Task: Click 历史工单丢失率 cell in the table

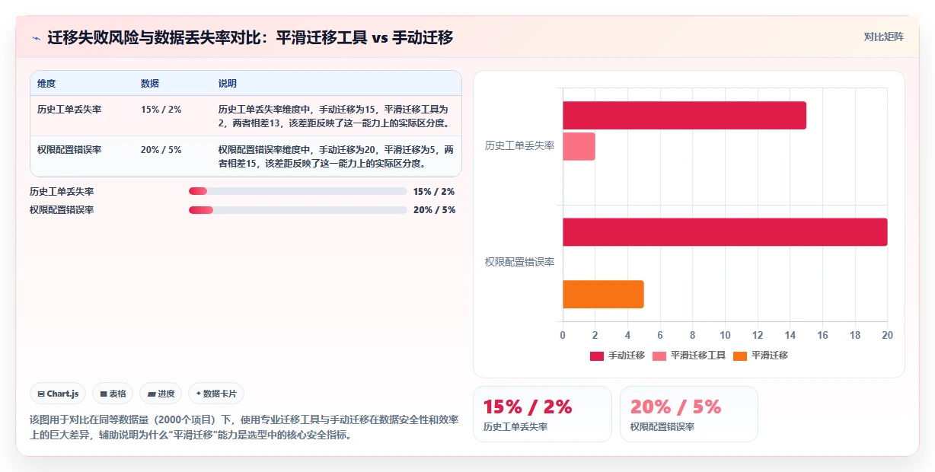Action: coord(69,110)
